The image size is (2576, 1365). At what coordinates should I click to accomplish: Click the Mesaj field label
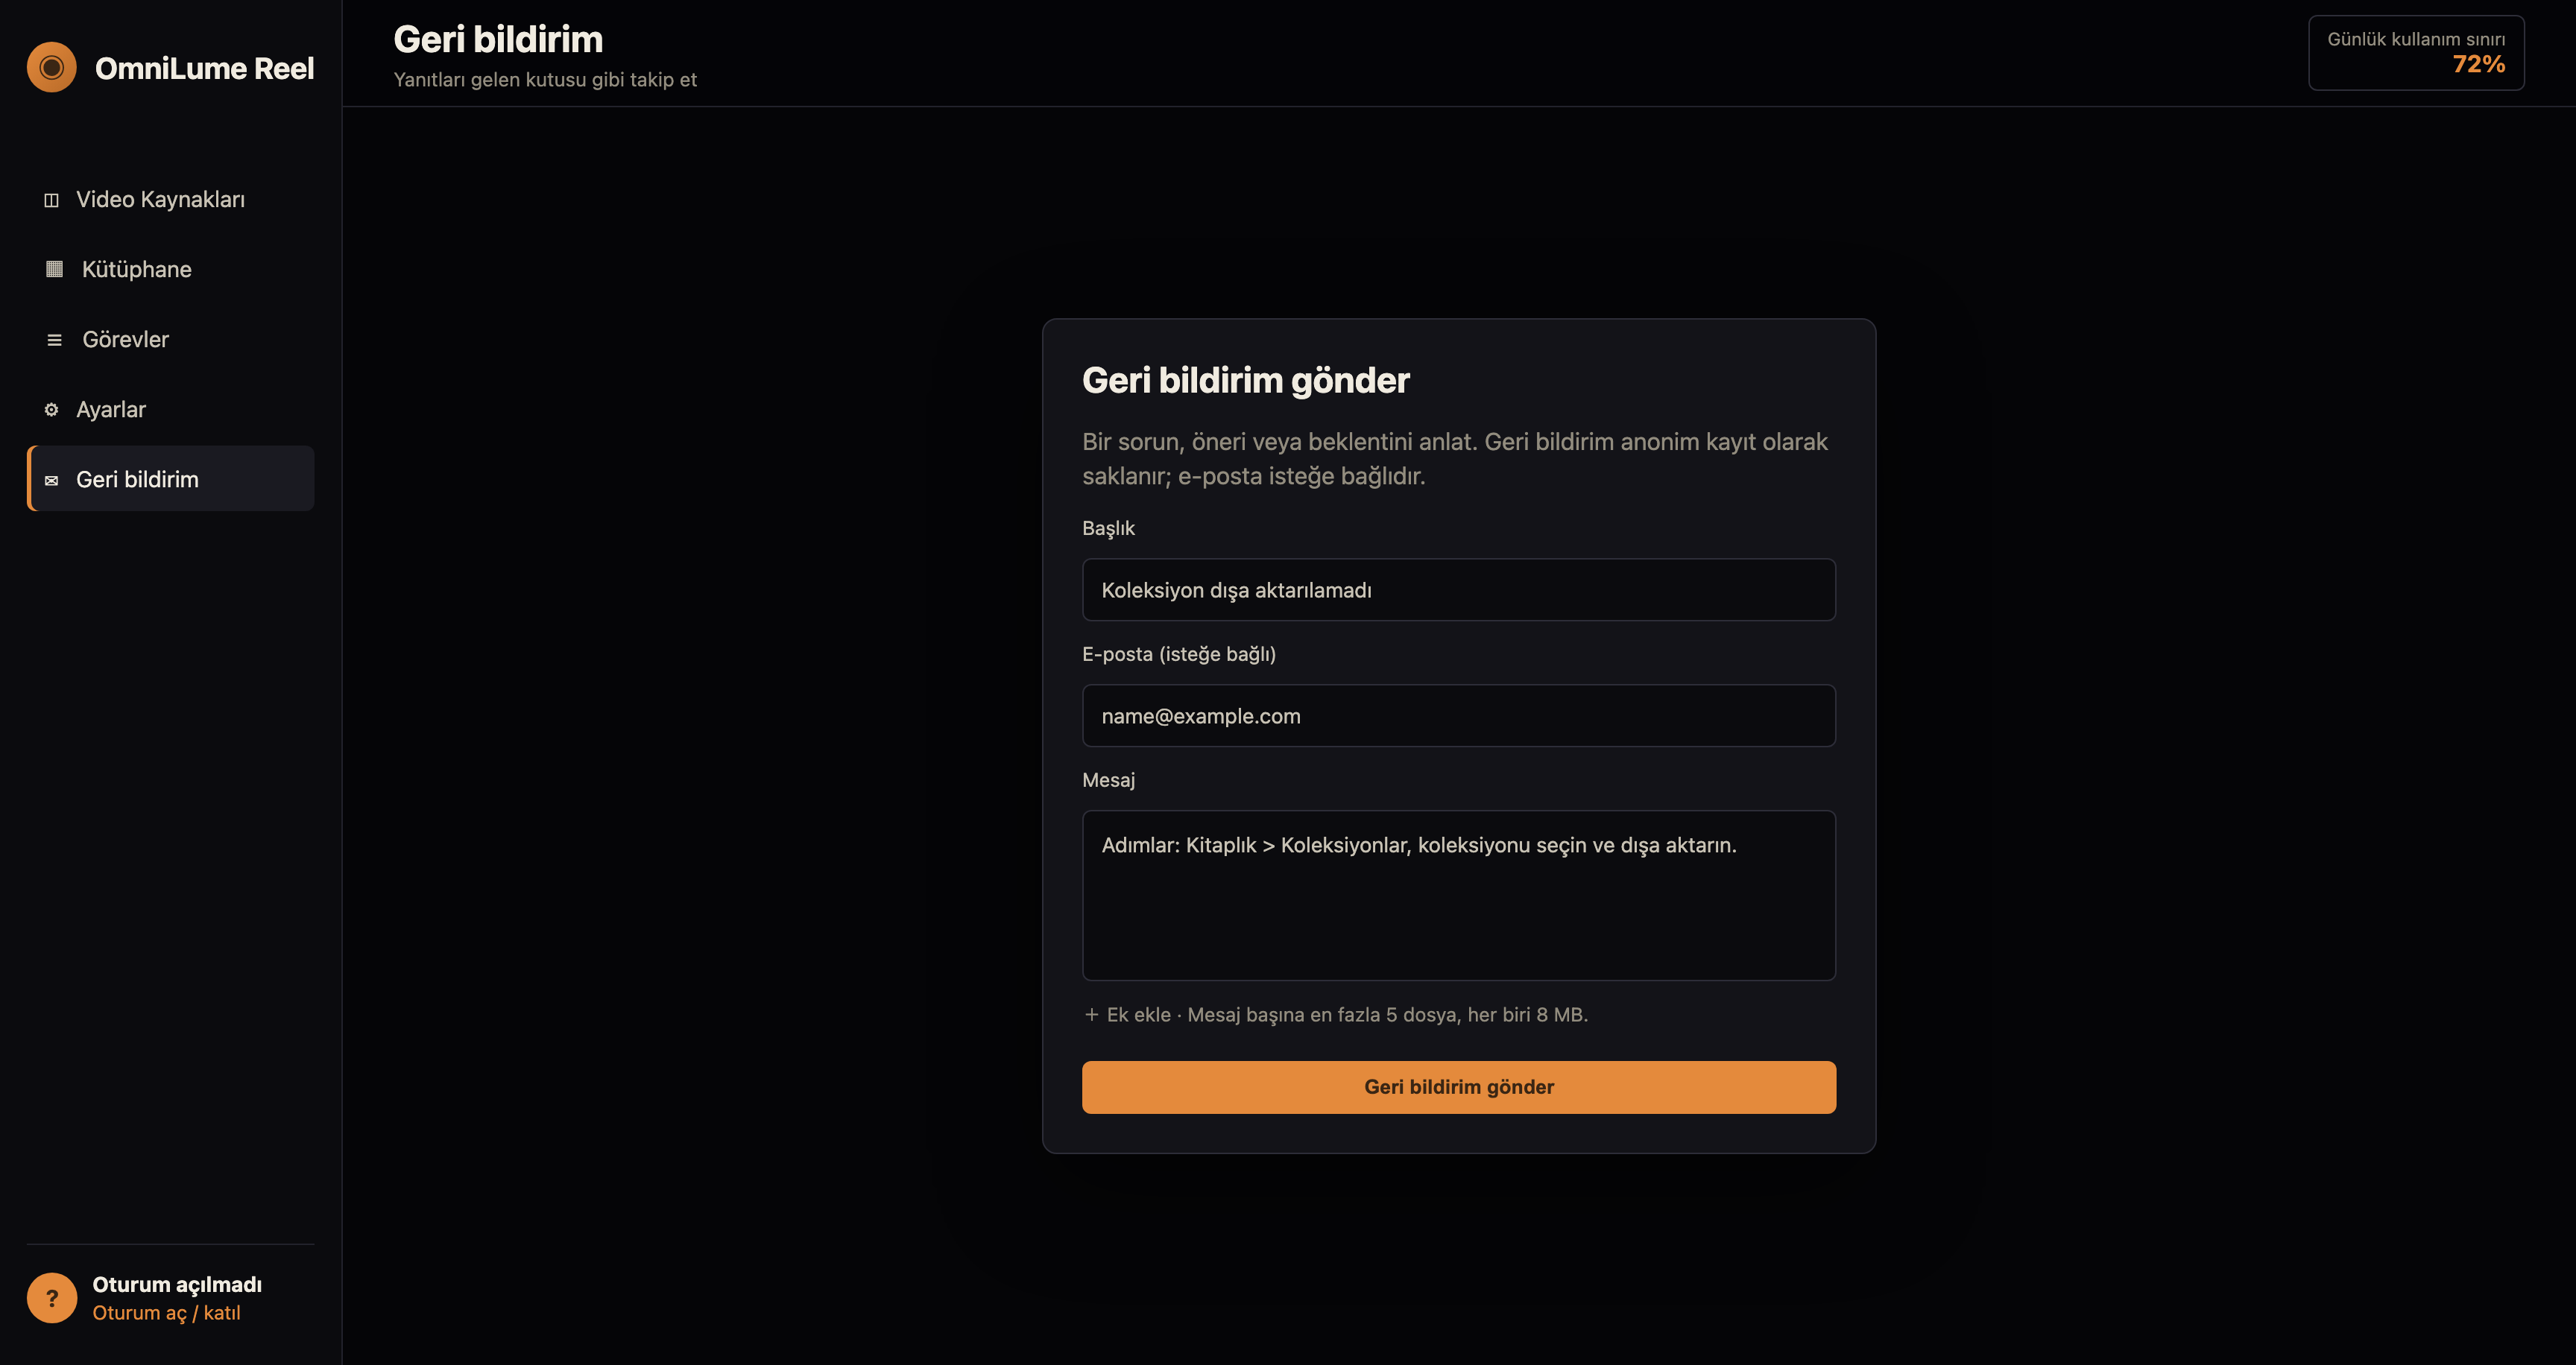(1108, 779)
